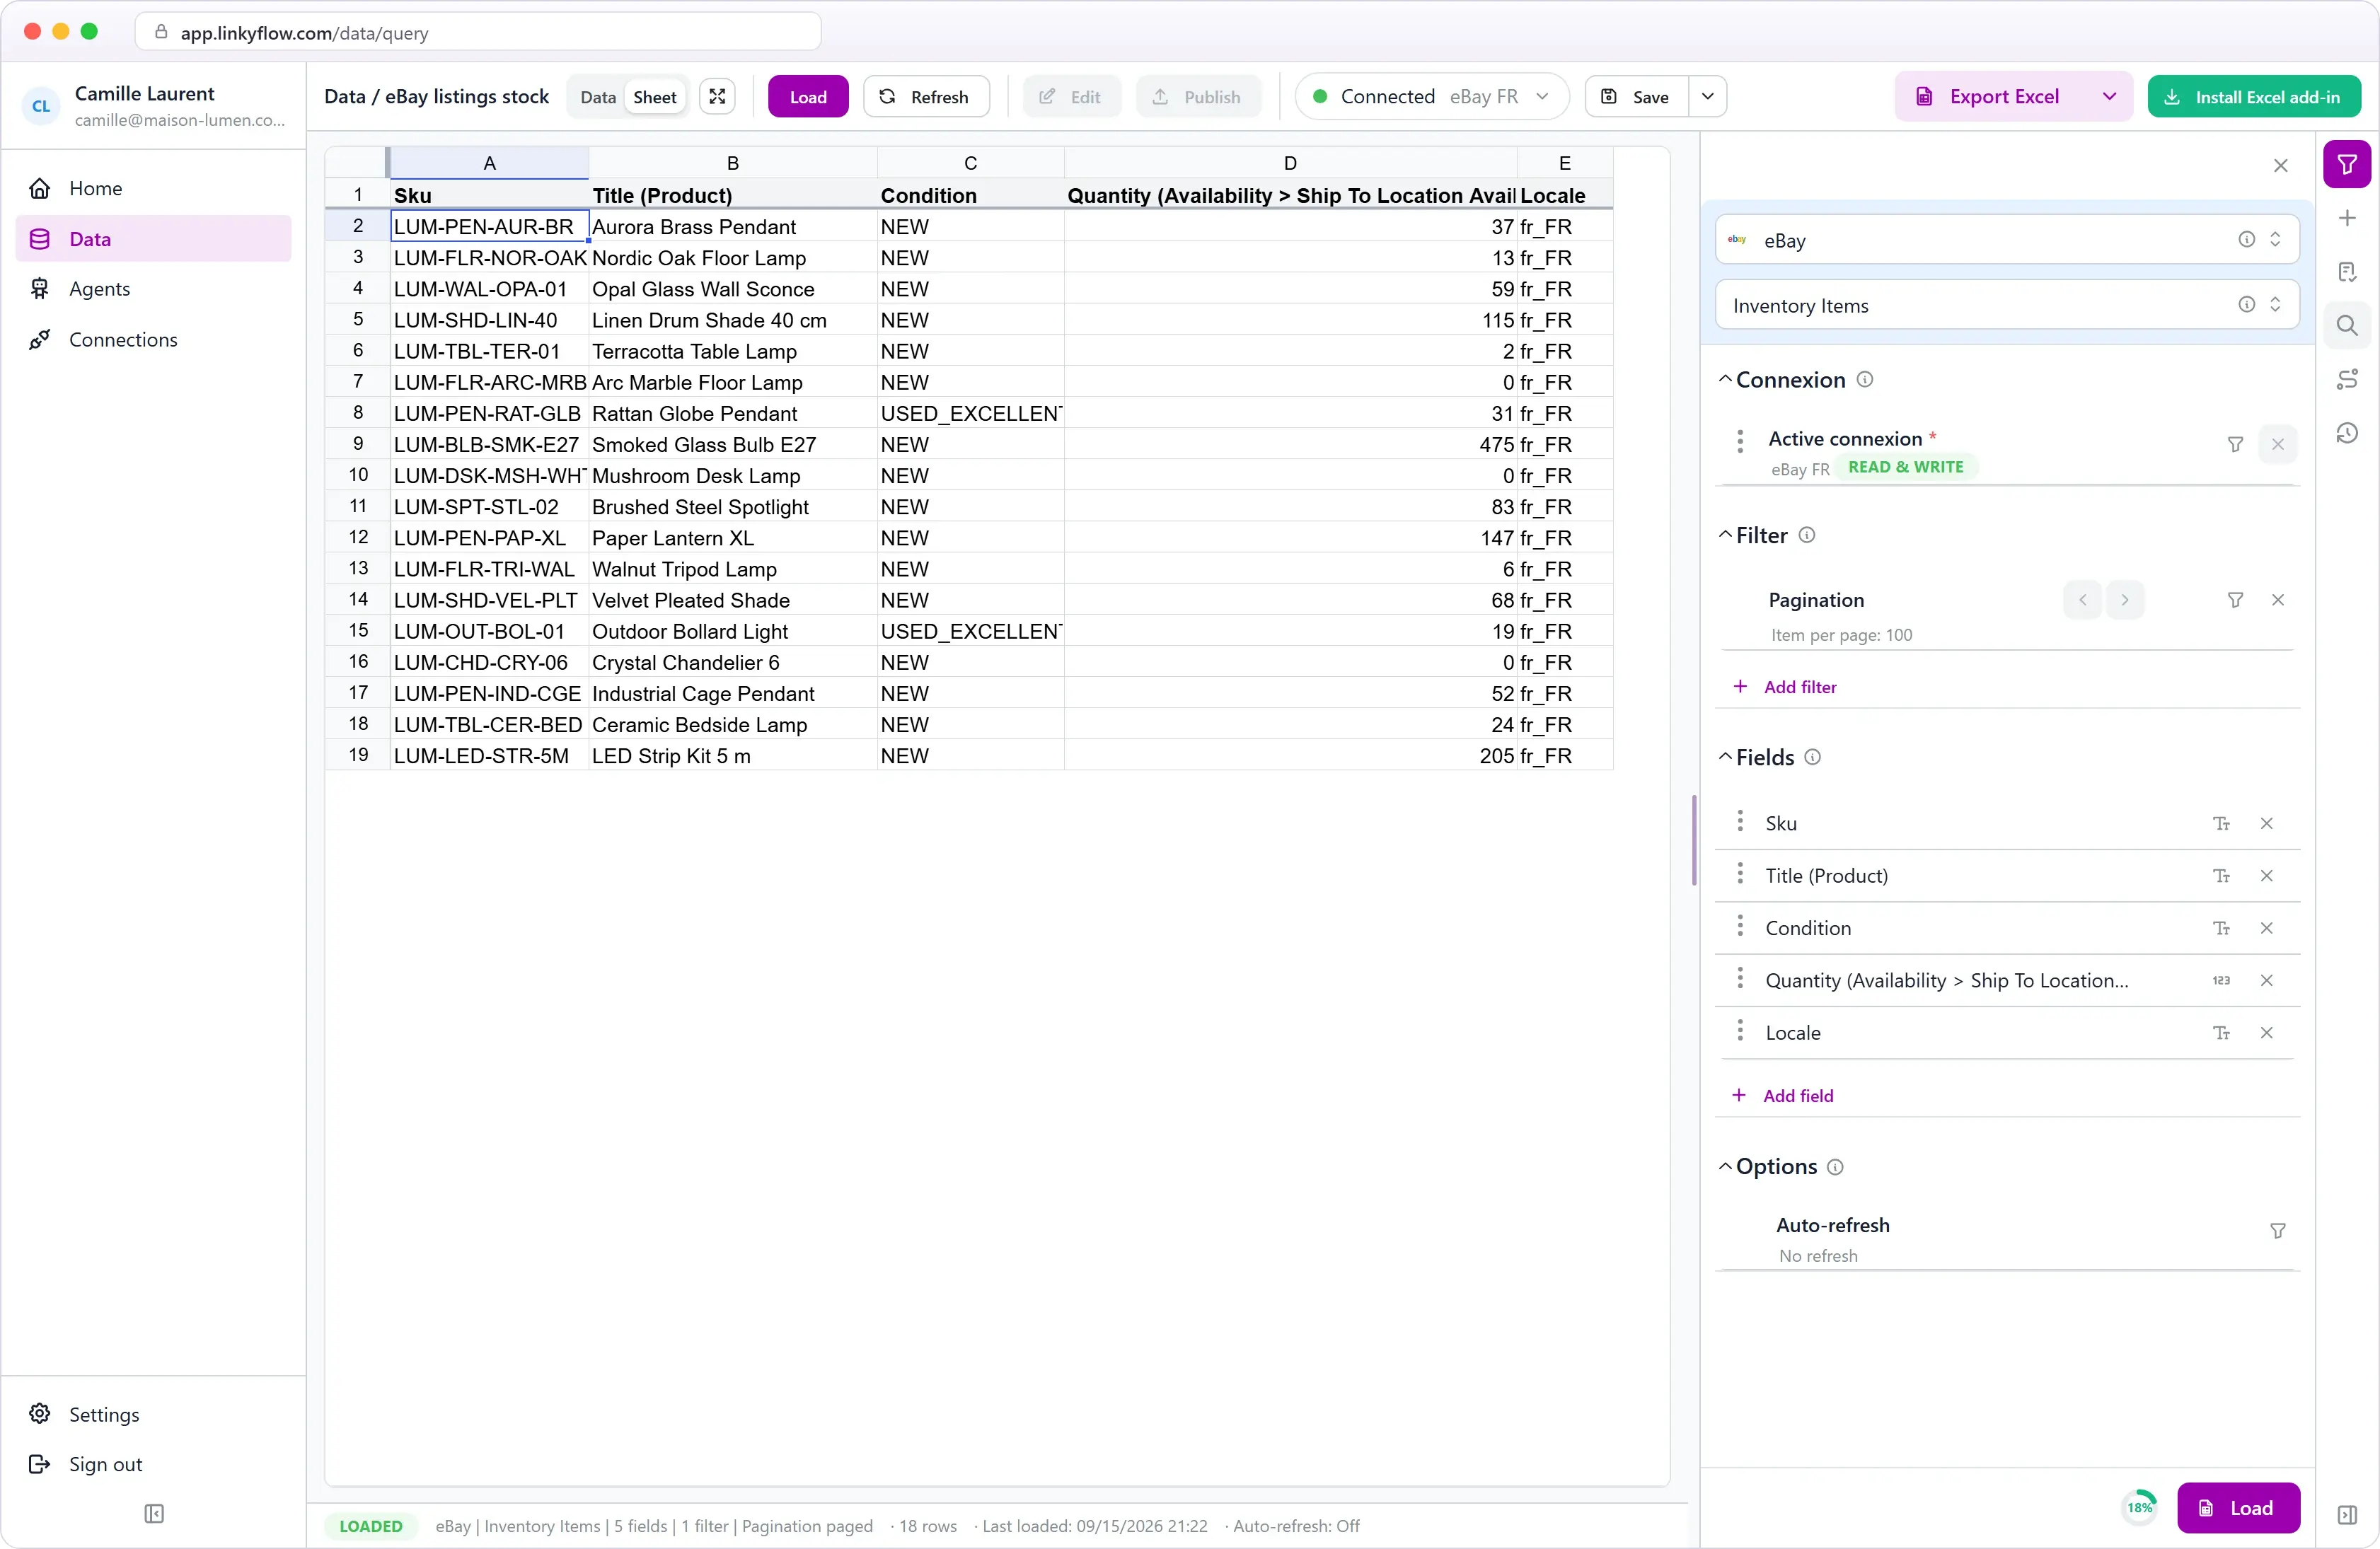This screenshot has width=2380, height=1549.
Task: Remove the Active connexion entry
Action: point(2277,444)
